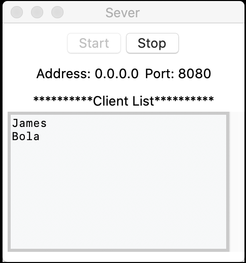Click the Client List heading words
The image size is (246, 263).
(124, 101)
